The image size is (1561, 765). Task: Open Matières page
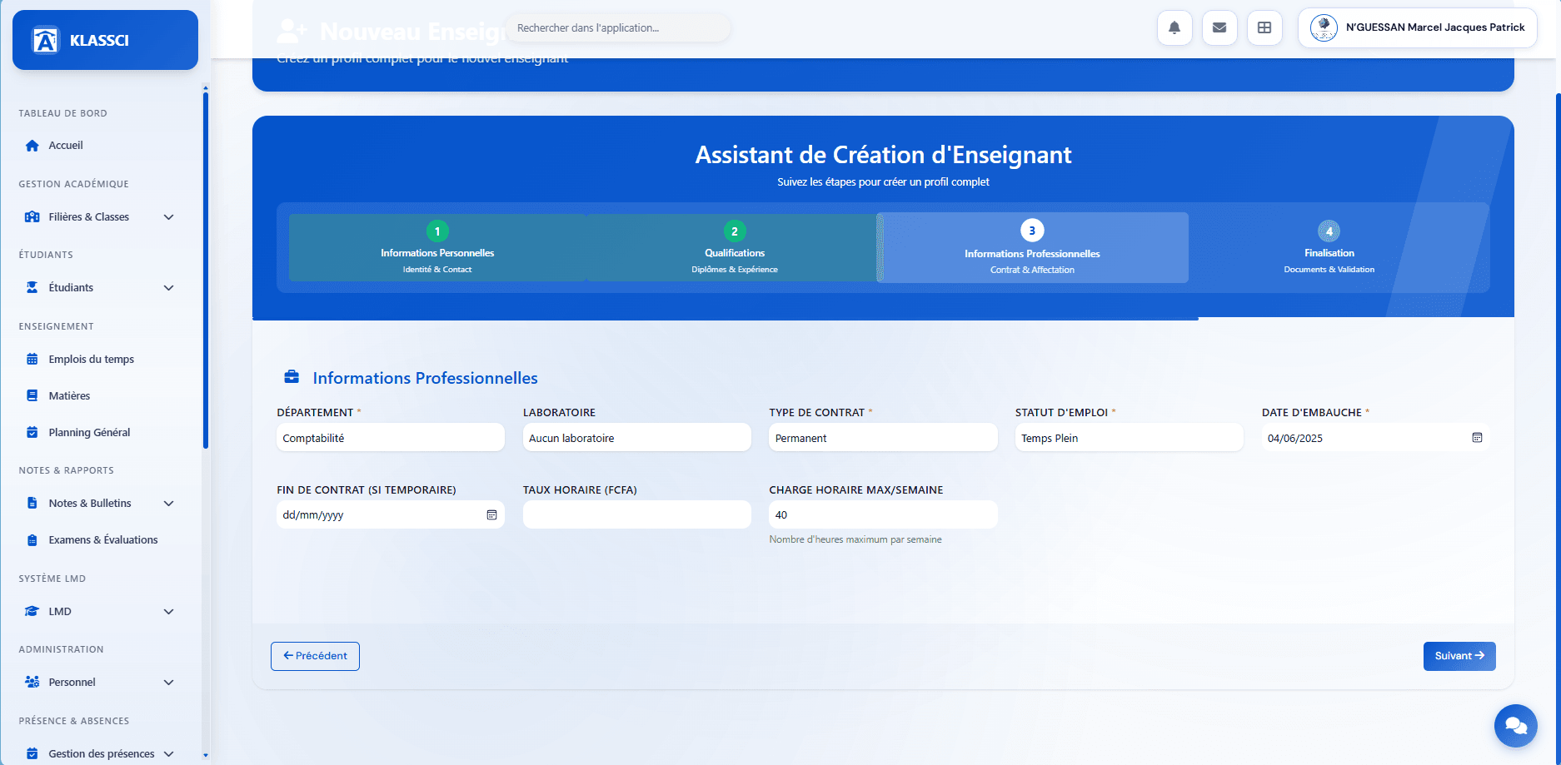click(102, 396)
